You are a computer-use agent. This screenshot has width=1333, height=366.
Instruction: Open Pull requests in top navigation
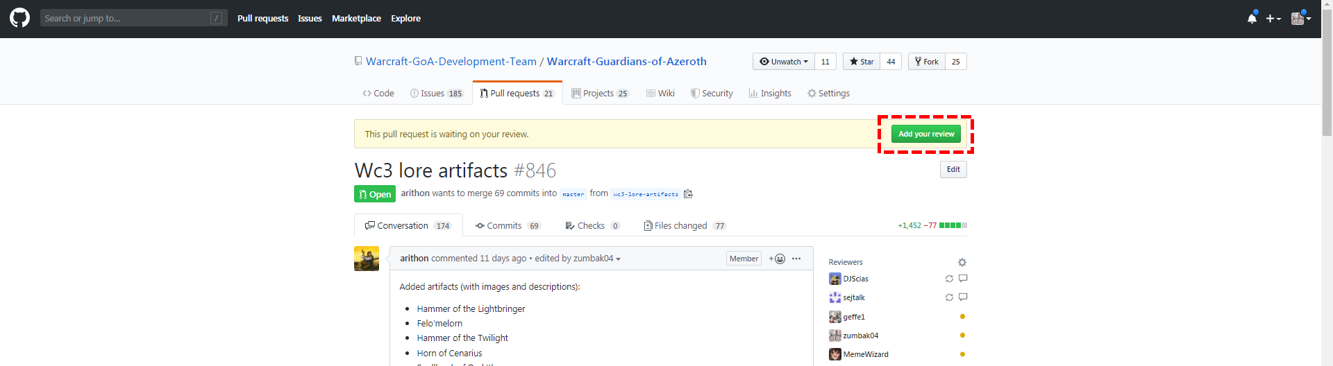point(262,19)
